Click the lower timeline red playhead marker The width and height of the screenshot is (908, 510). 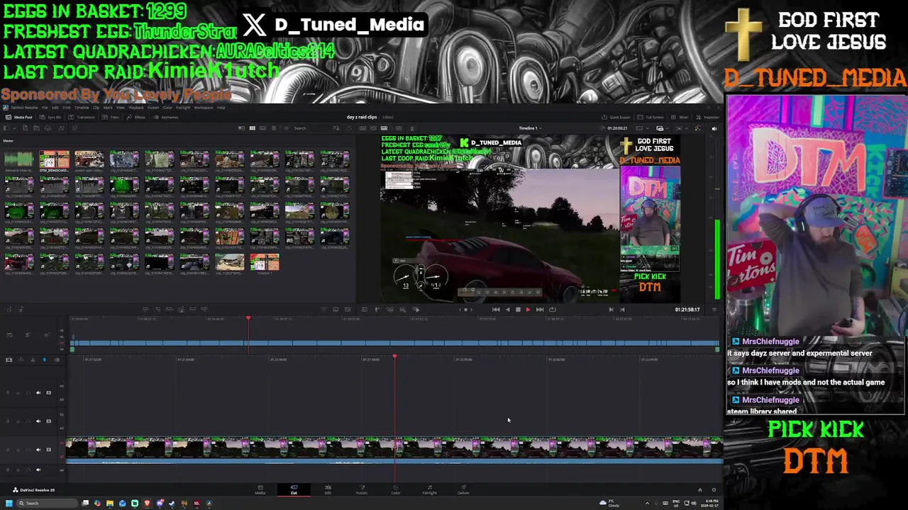point(394,357)
